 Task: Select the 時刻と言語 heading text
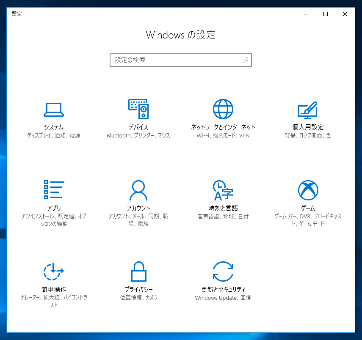[223, 208]
